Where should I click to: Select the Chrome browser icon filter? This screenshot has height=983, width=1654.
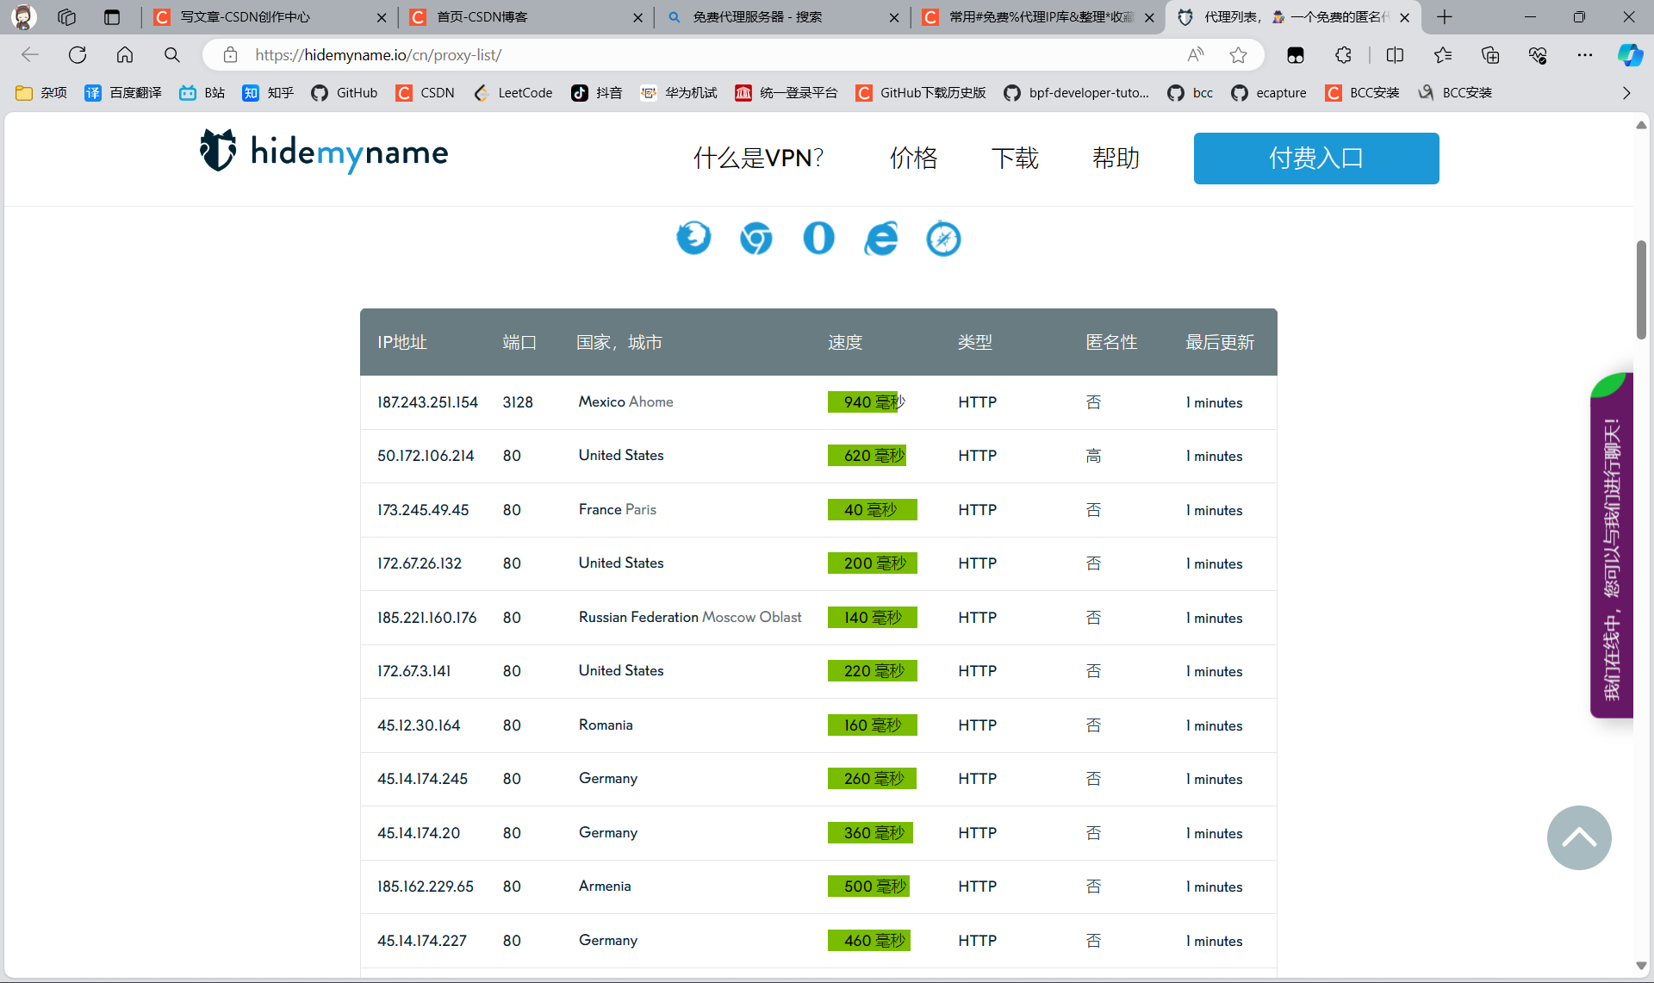(x=756, y=239)
